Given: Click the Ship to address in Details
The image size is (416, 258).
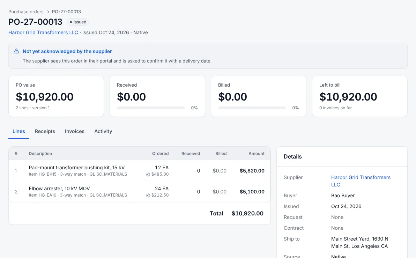Looking at the screenshot, I should tap(359, 243).
